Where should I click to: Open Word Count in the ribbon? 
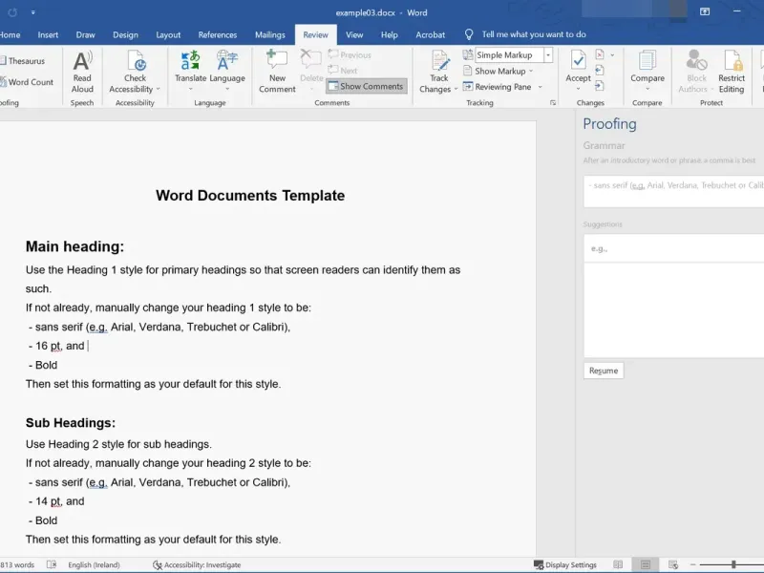click(27, 82)
